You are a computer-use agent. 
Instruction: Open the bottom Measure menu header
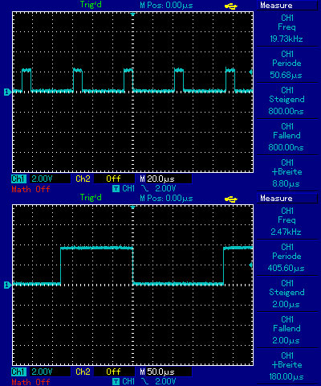(x=287, y=199)
